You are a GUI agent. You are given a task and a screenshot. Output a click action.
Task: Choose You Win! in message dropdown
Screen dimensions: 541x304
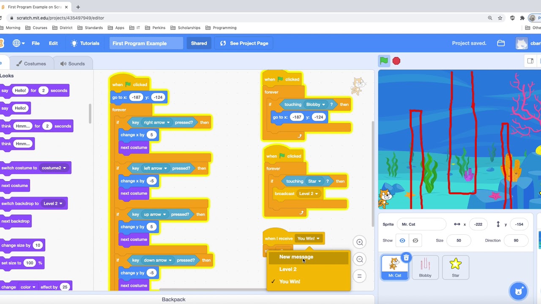pyautogui.click(x=308, y=281)
